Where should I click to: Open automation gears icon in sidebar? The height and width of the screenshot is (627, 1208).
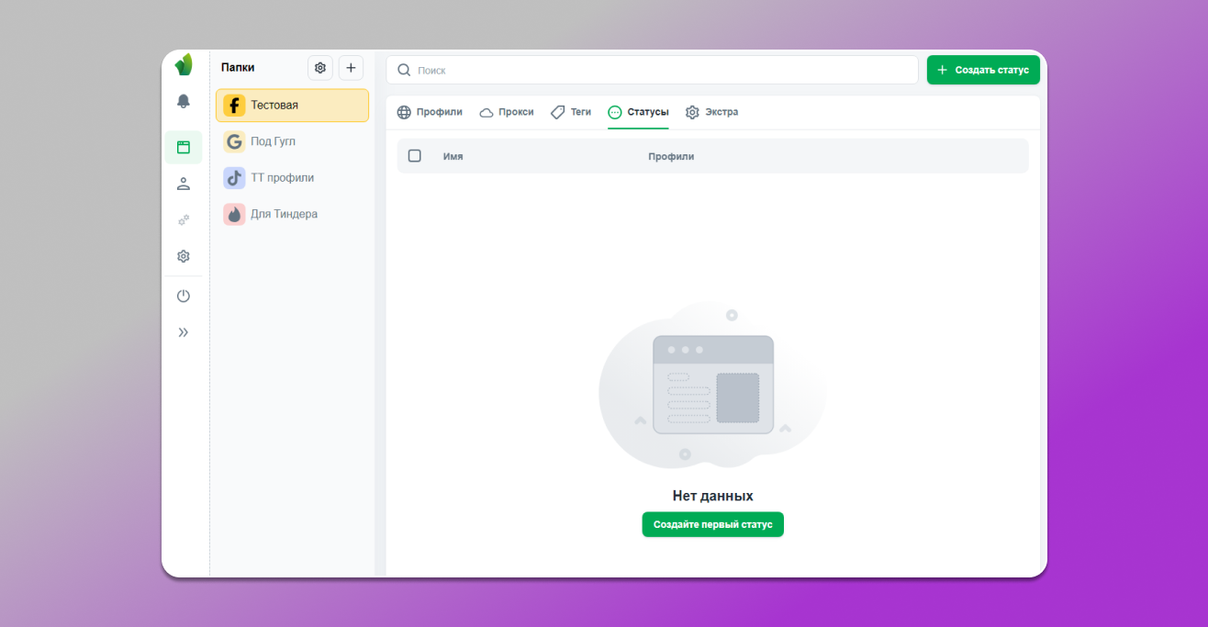pyautogui.click(x=184, y=220)
